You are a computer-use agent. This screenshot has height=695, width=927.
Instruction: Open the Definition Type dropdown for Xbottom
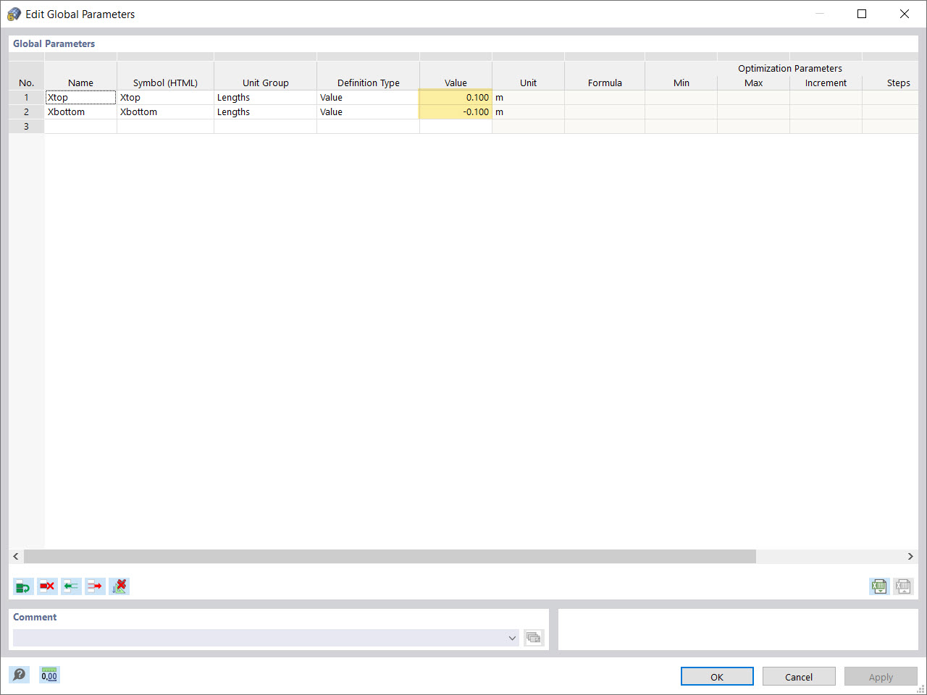pyautogui.click(x=368, y=112)
